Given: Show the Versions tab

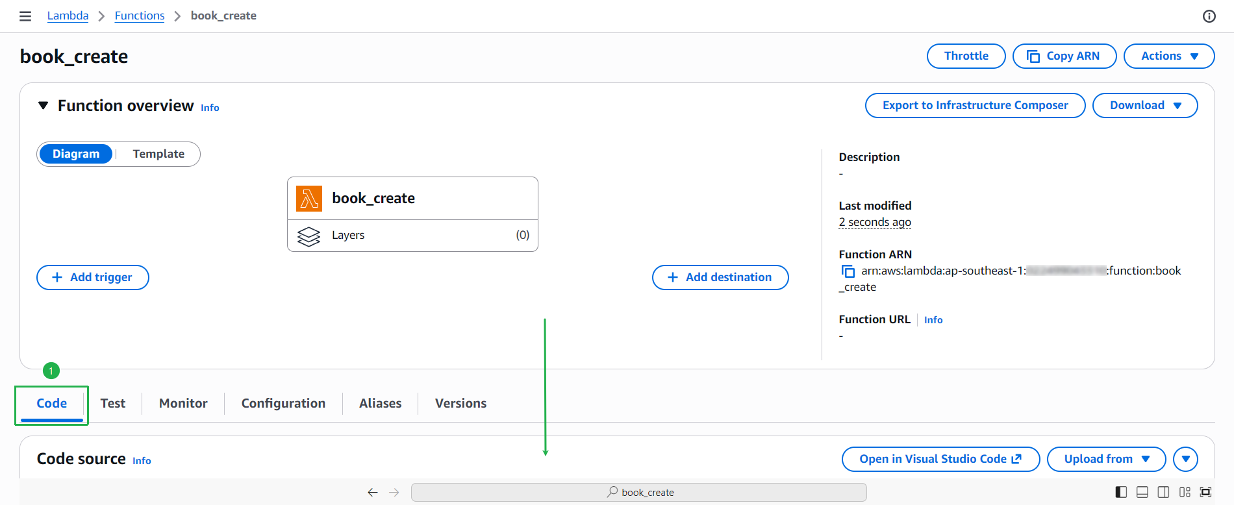Looking at the screenshot, I should click(x=460, y=403).
